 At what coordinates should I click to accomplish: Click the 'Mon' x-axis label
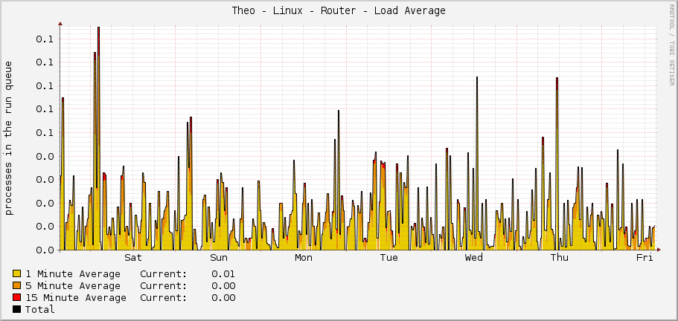click(304, 258)
